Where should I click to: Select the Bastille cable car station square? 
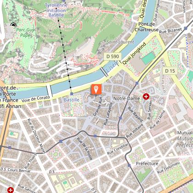coord(72,94)
